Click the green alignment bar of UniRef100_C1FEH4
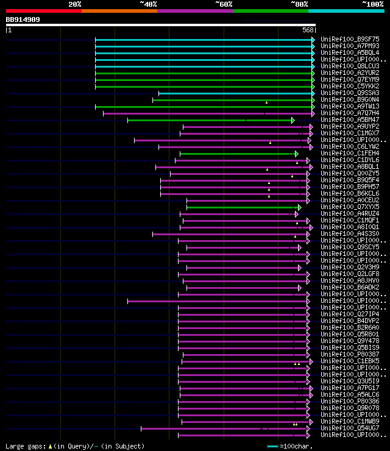 [239, 154]
